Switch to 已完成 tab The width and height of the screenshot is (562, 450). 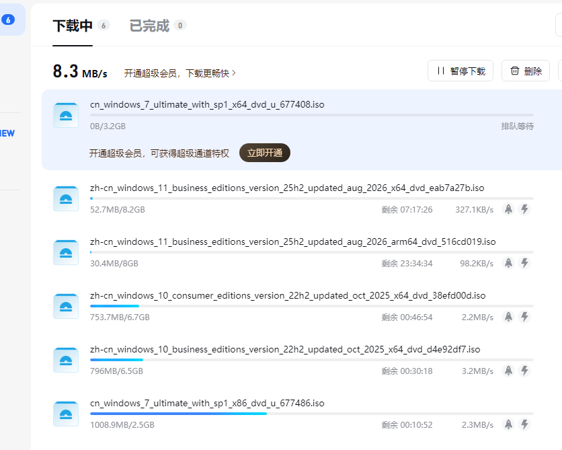tap(149, 26)
